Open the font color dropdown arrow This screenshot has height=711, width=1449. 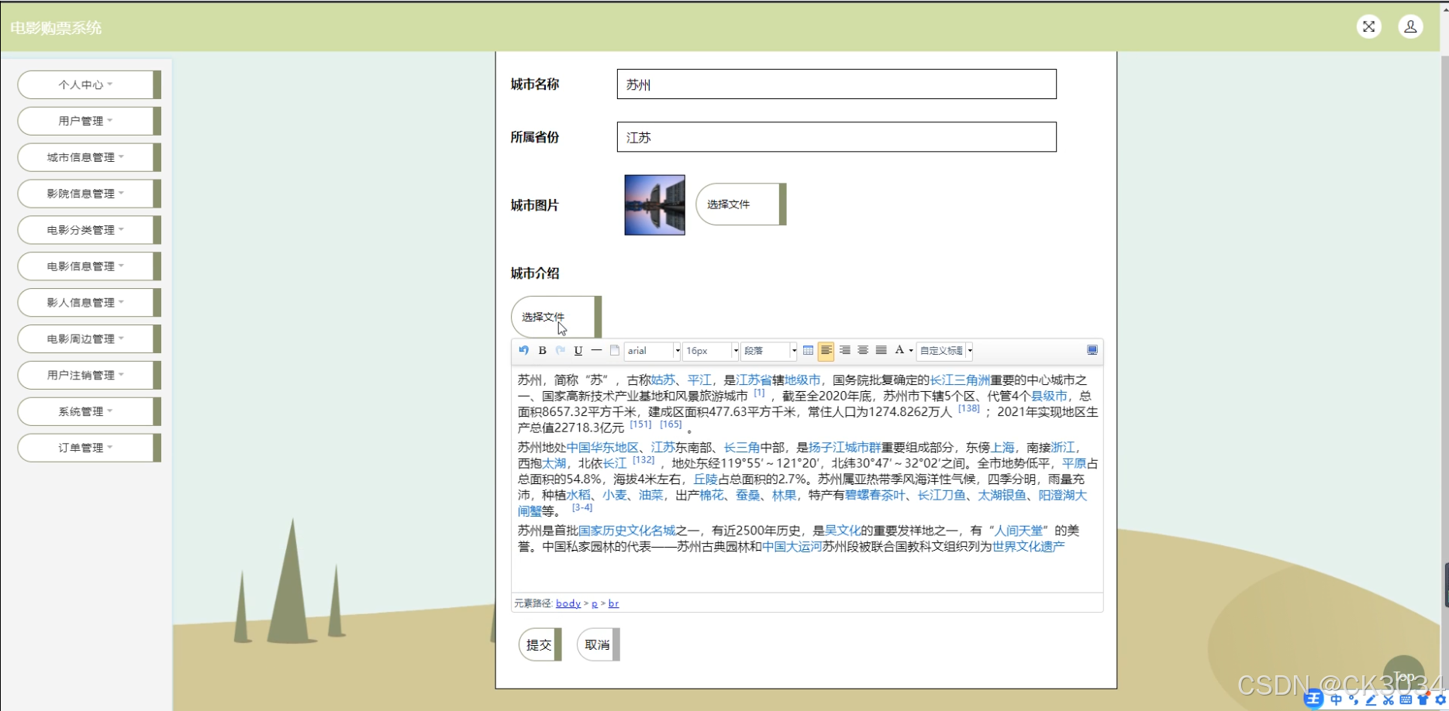[911, 351]
